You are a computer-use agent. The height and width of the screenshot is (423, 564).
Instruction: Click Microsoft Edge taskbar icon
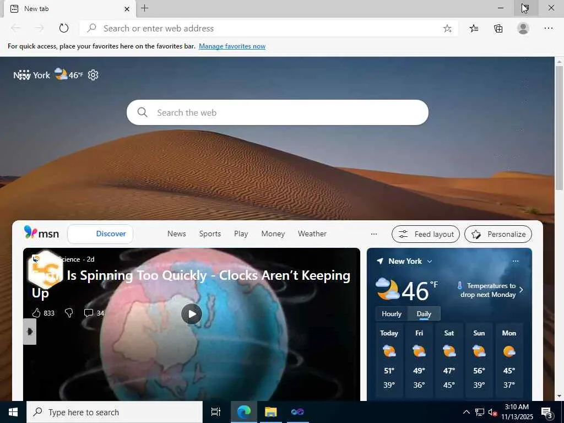tap(243, 412)
